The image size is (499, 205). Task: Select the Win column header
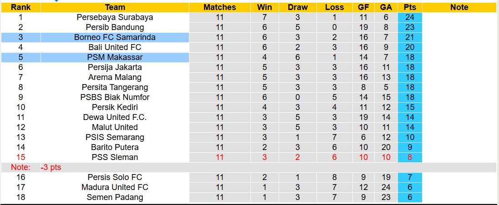[265, 7]
